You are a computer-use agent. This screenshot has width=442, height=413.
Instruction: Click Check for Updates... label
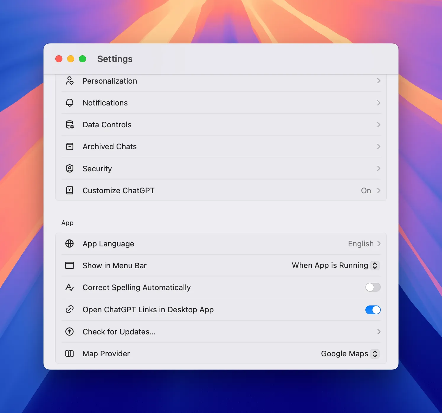[x=119, y=332]
